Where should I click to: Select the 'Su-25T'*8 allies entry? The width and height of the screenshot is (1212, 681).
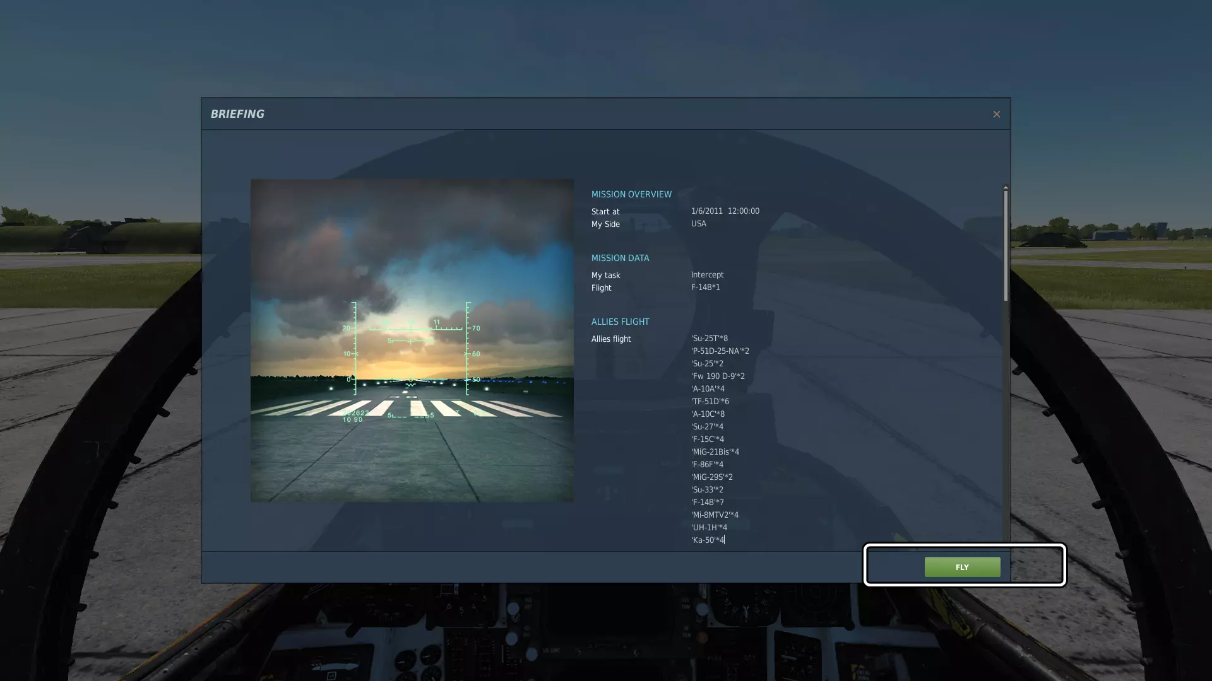(709, 339)
